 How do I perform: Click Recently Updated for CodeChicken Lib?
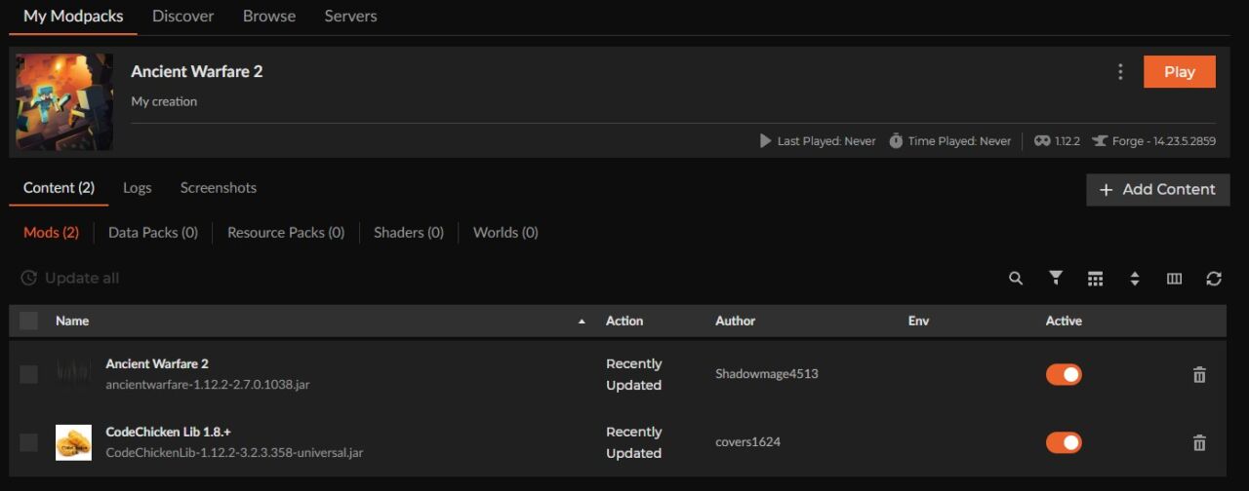[x=634, y=442]
